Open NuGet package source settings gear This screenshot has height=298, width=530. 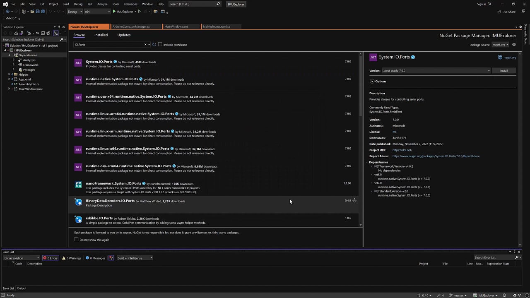(514, 45)
